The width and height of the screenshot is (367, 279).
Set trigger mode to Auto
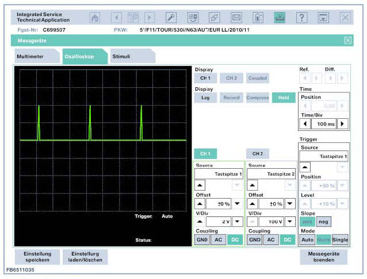click(307, 240)
